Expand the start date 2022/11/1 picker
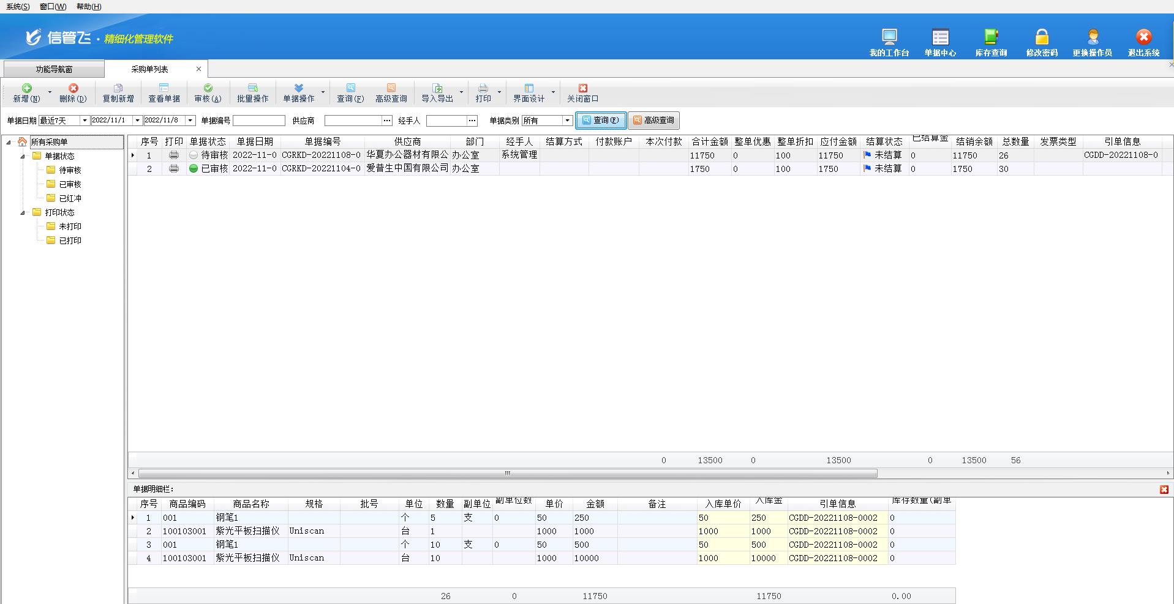The image size is (1174, 604). [138, 121]
